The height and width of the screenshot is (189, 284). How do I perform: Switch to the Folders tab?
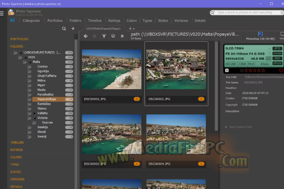[75, 20]
